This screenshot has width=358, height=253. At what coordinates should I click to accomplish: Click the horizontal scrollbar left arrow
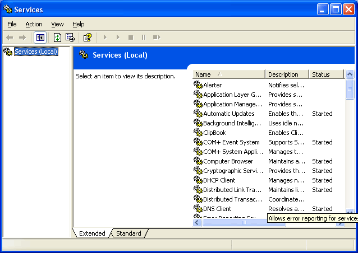[x=197, y=222]
